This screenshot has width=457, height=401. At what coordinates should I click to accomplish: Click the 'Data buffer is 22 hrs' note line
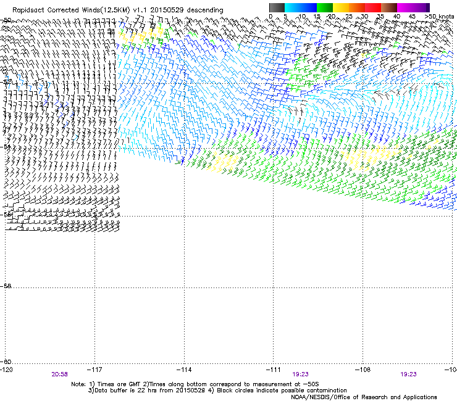click(217, 391)
